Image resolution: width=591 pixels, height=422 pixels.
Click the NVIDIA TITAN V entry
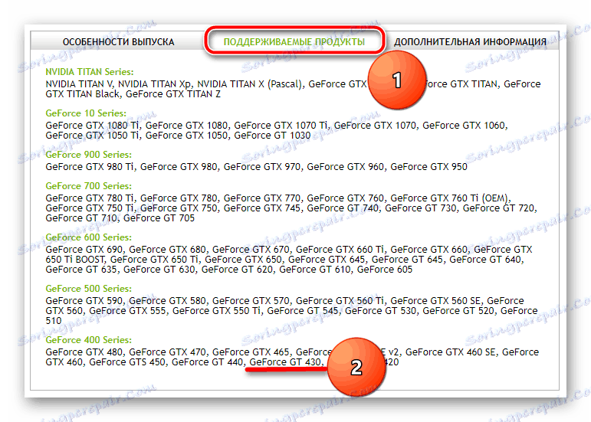(79, 84)
